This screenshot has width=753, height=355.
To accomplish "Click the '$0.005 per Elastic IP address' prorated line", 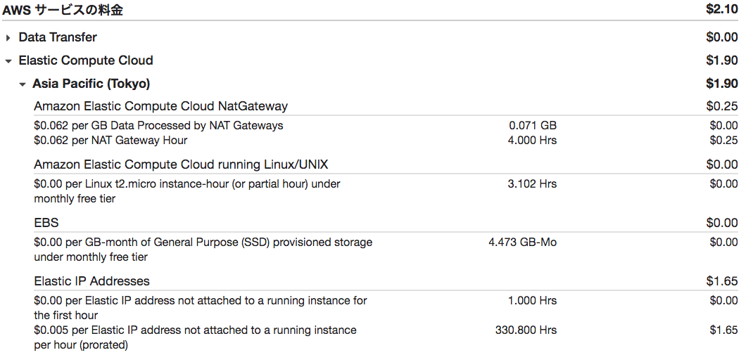I will click(195, 337).
